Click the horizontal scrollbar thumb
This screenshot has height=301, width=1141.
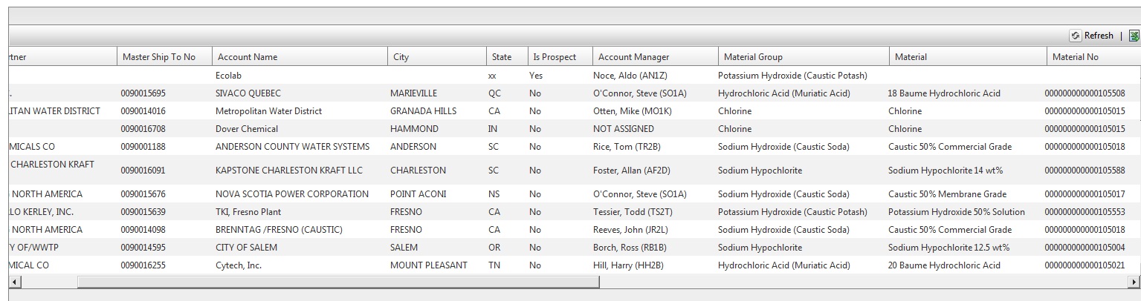coord(337,282)
